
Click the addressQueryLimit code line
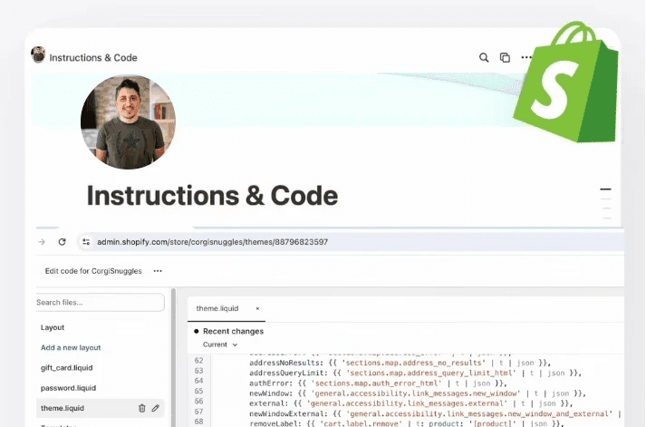(415, 373)
